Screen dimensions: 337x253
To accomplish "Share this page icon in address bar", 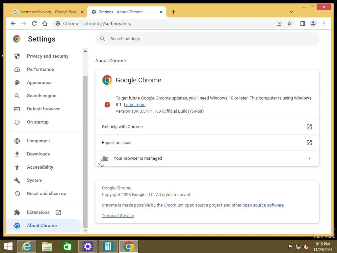I will coord(279,23).
